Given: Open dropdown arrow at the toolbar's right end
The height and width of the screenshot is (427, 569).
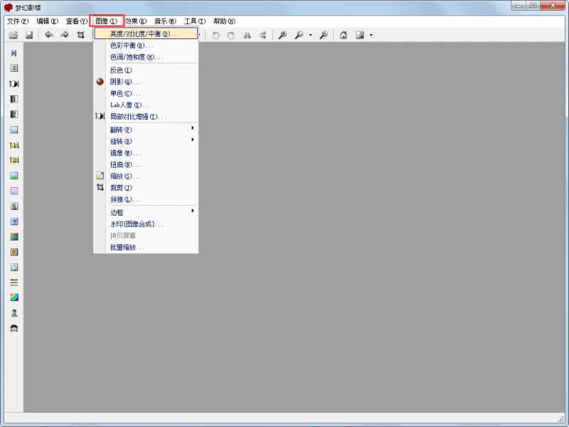Looking at the screenshot, I should [x=371, y=35].
